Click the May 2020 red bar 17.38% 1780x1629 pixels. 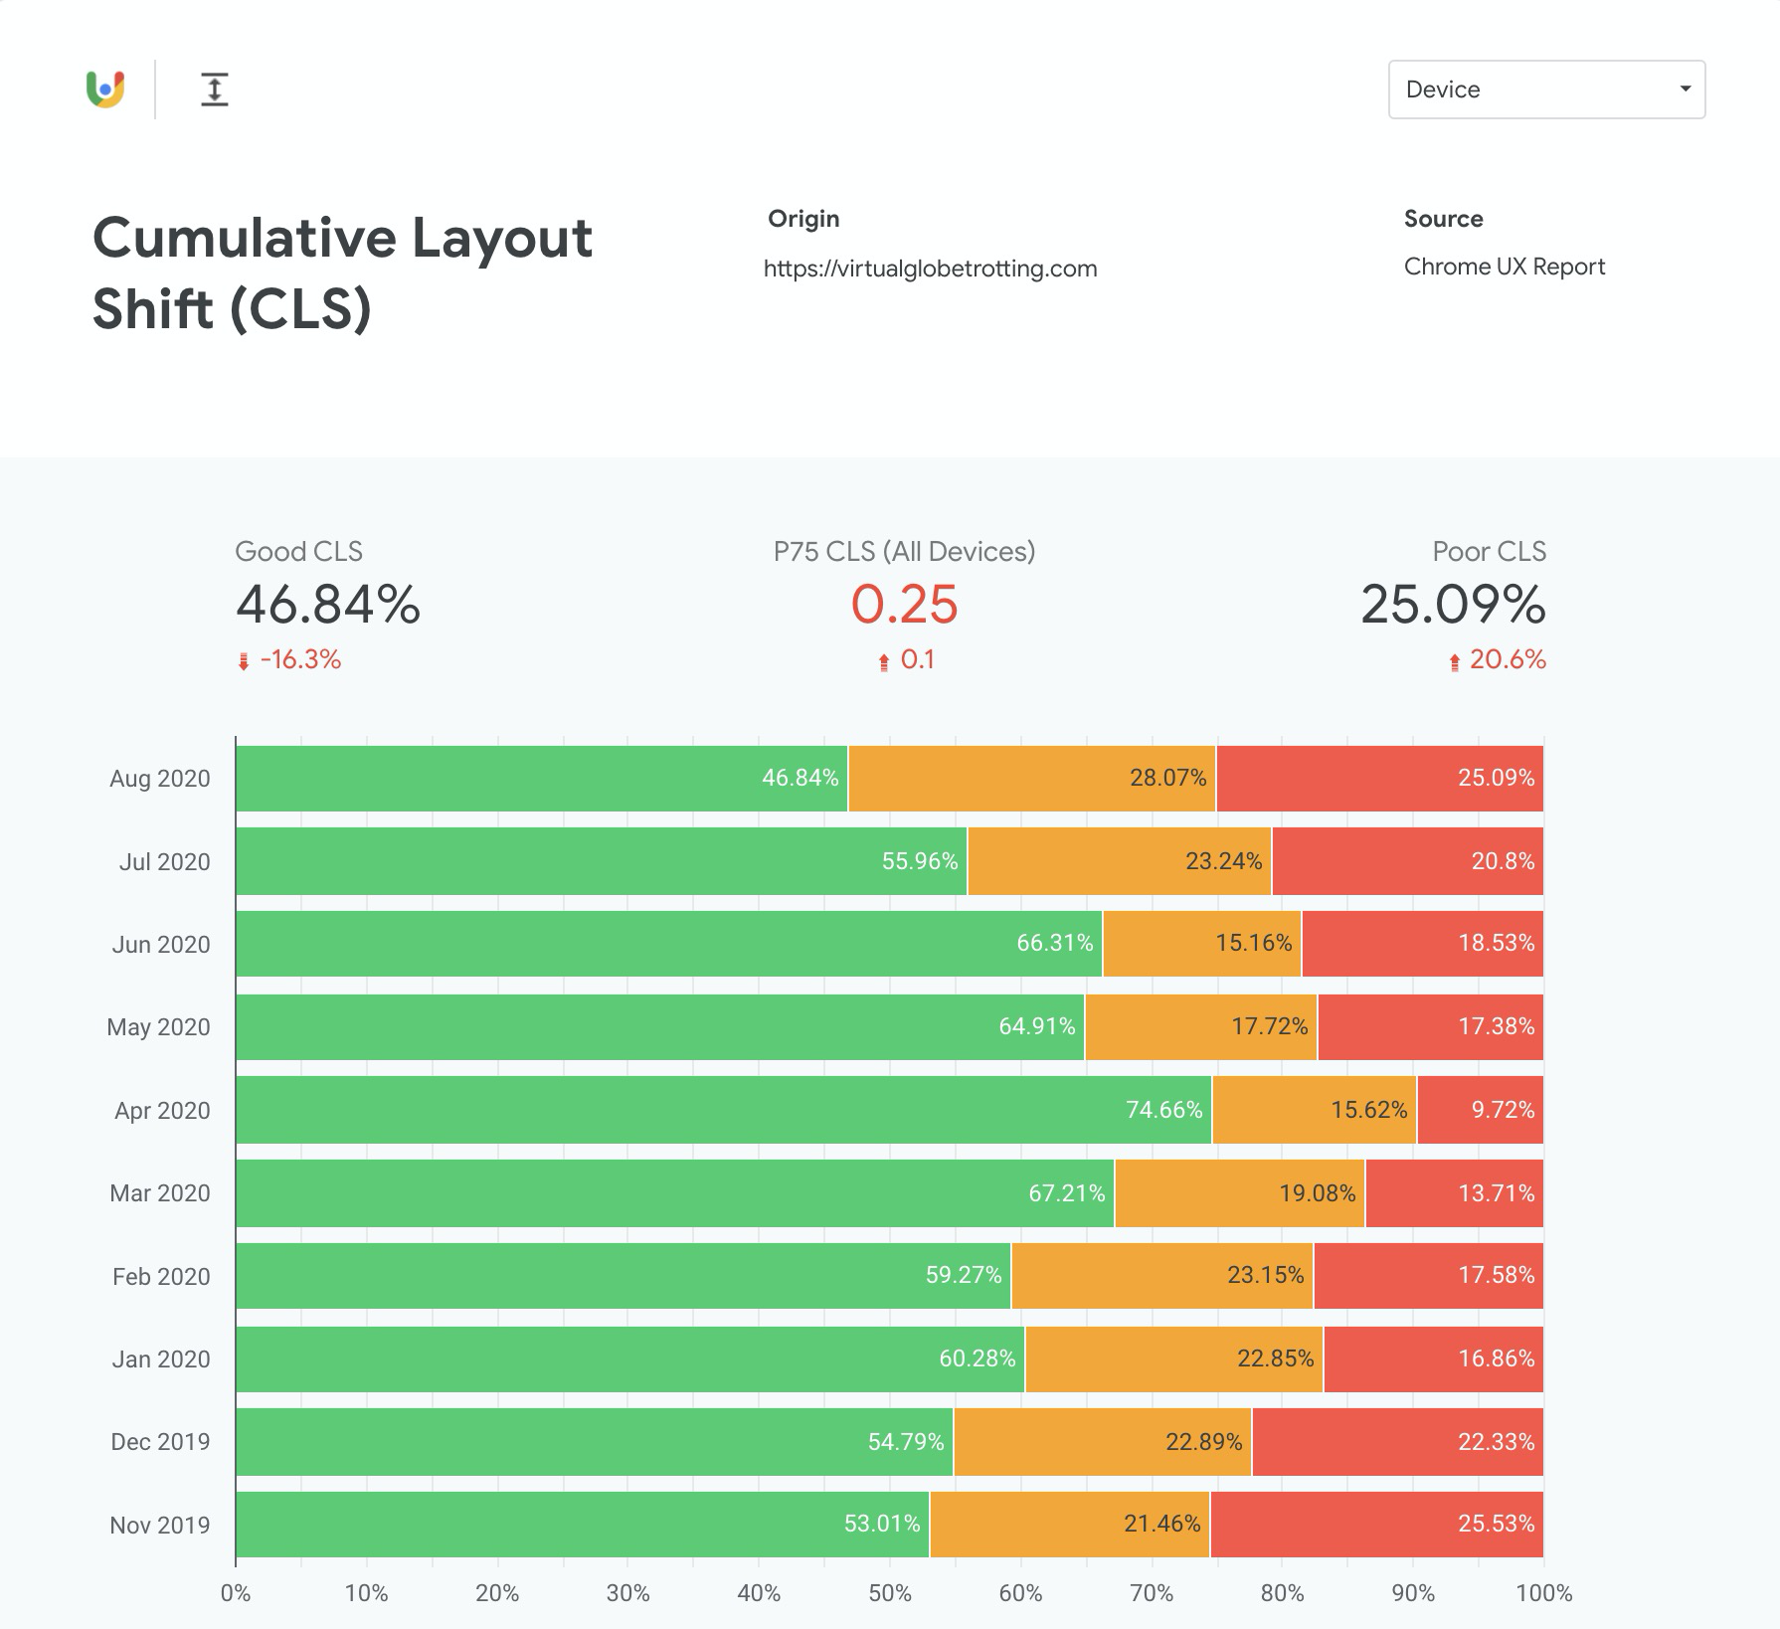pyautogui.click(x=1431, y=1026)
